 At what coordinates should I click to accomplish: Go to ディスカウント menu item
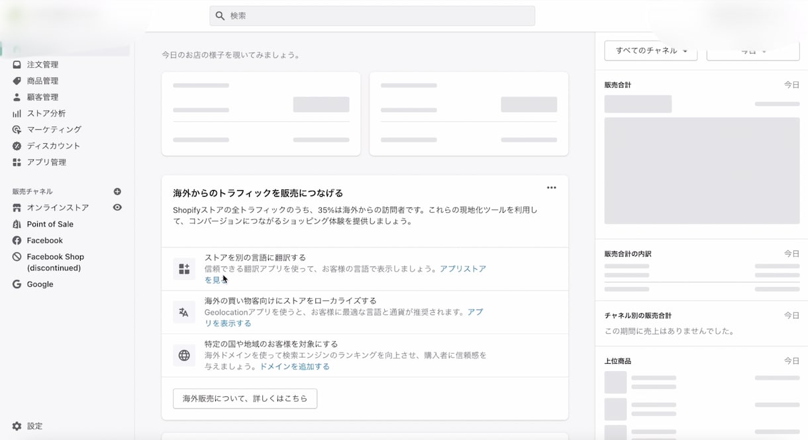pyautogui.click(x=54, y=146)
